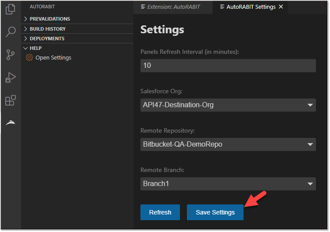Close the AutoRABIT Settings tab
This screenshot has height=232, width=330.
pyautogui.click(x=281, y=7)
